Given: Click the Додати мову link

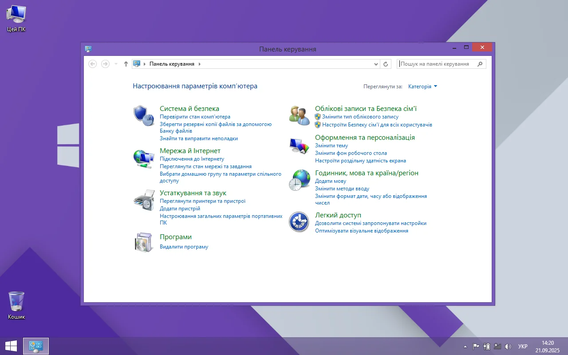Looking at the screenshot, I should point(330,181).
